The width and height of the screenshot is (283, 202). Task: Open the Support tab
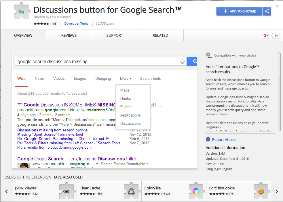tap(115, 36)
